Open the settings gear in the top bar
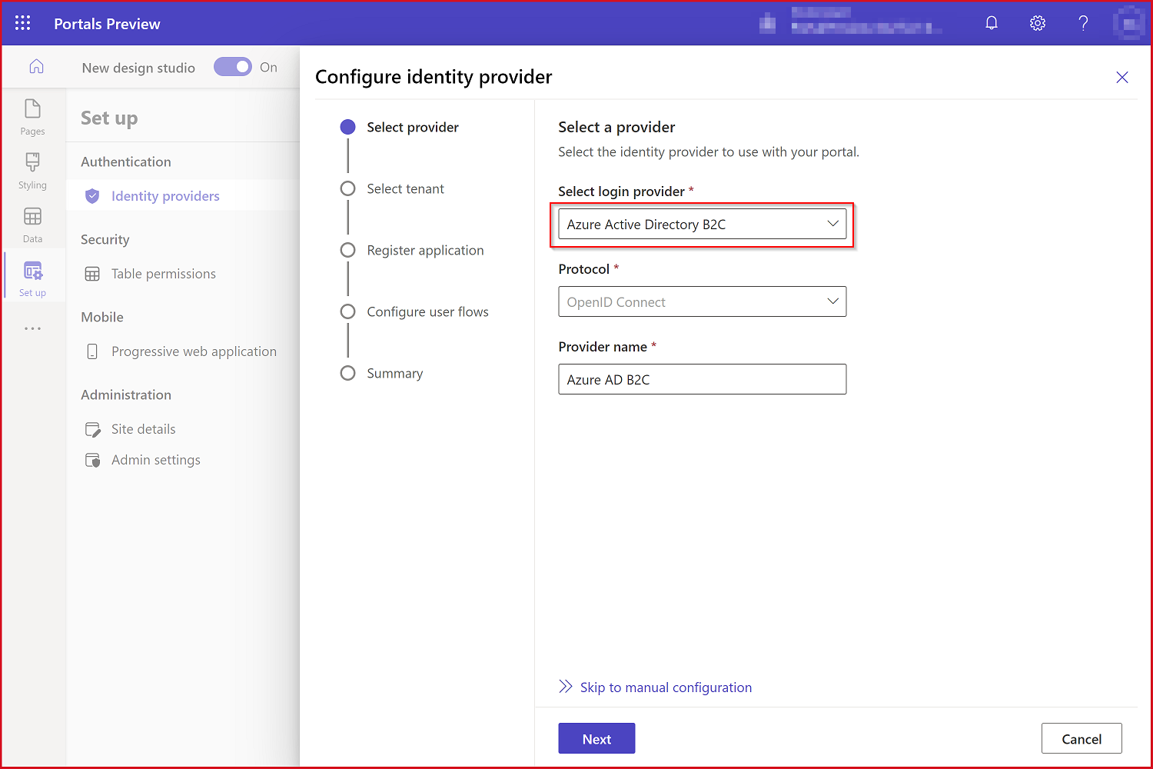 [1037, 22]
